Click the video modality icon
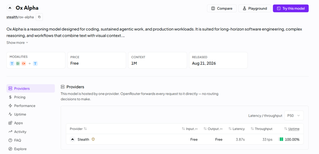319x154 pixels. click(24, 64)
